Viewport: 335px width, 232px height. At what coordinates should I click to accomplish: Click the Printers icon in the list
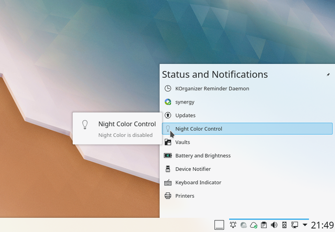[x=167, y=196]
